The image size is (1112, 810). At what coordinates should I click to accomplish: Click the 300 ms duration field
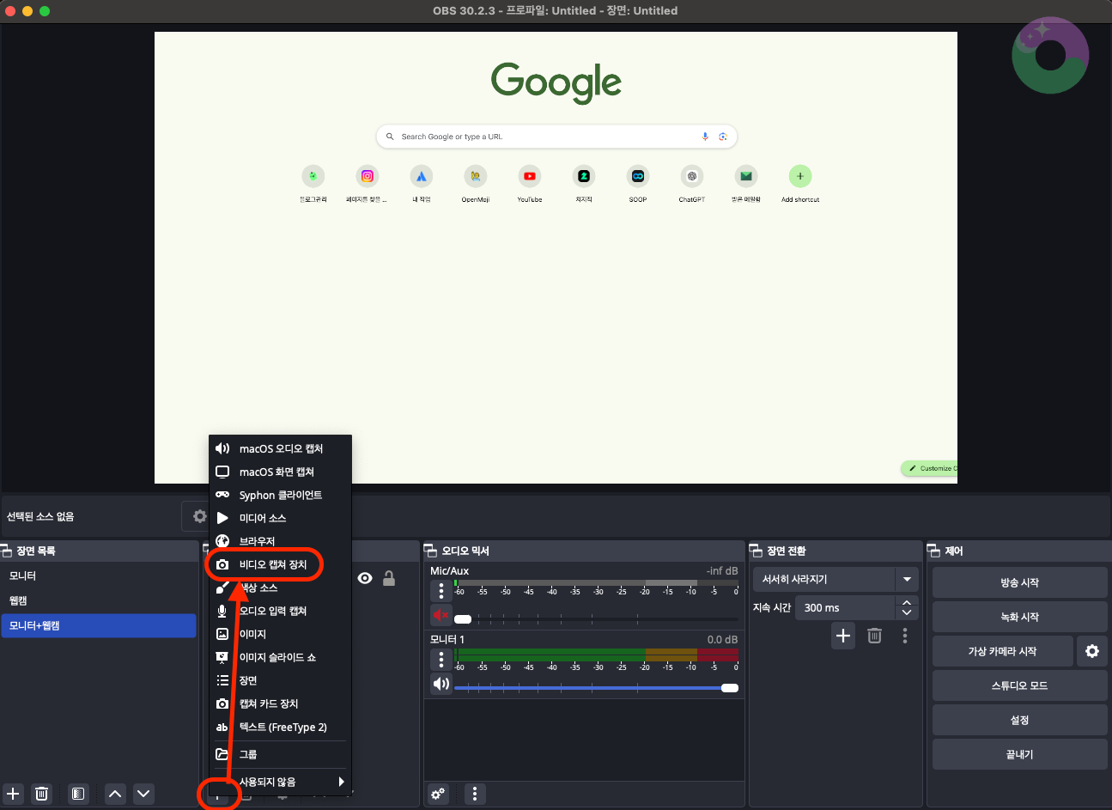tap(846, 607)
